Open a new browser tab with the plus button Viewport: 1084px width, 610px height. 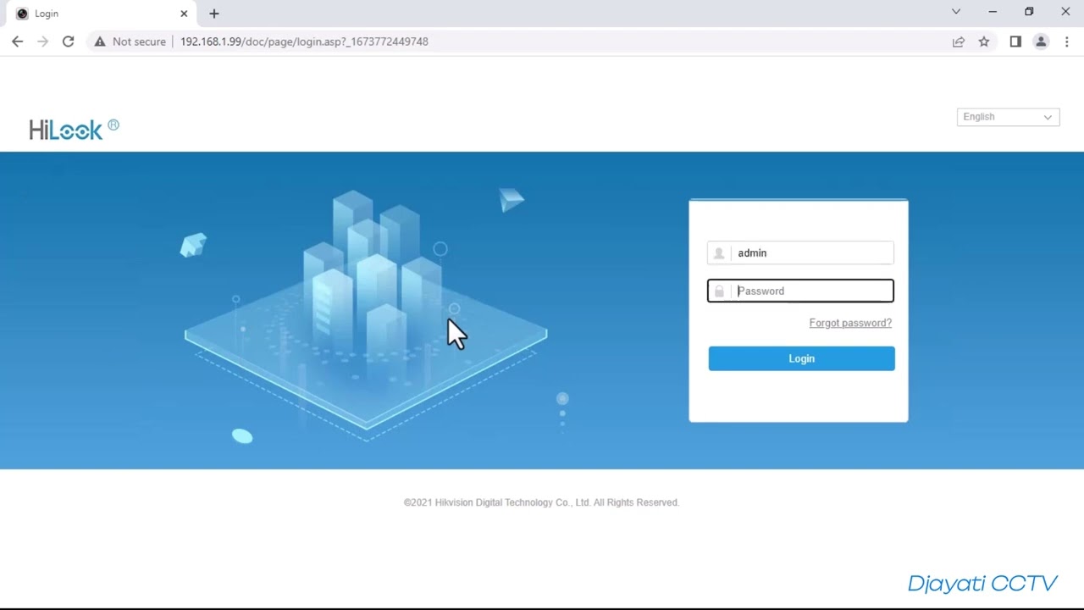coord(214,14)
